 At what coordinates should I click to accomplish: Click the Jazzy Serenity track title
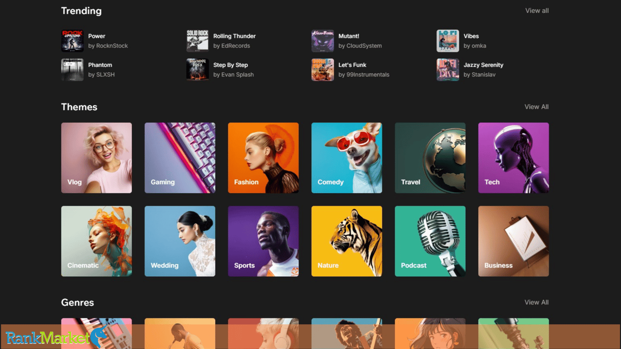click(483, 65)
